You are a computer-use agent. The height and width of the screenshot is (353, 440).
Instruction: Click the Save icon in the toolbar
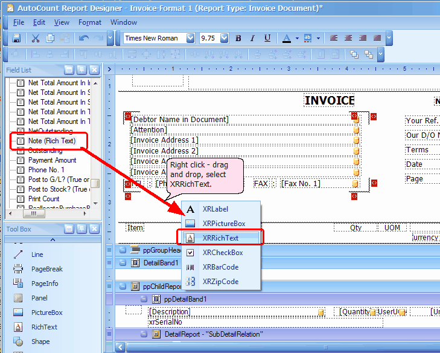16,38
